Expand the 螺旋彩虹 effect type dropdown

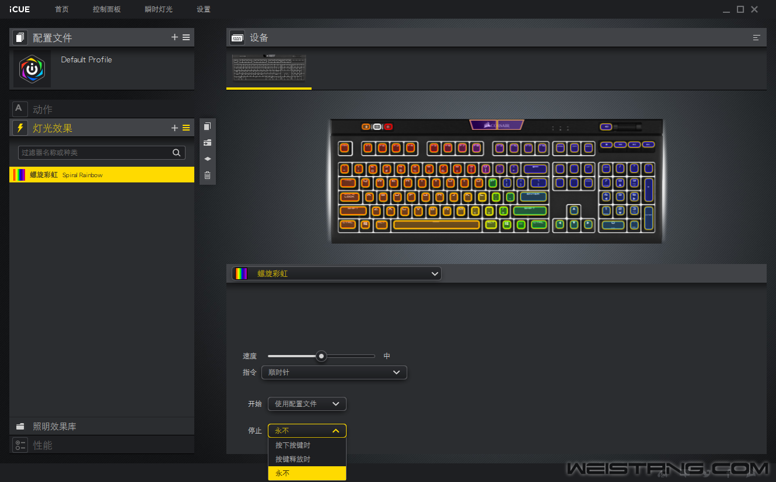[x=337, y=274]
